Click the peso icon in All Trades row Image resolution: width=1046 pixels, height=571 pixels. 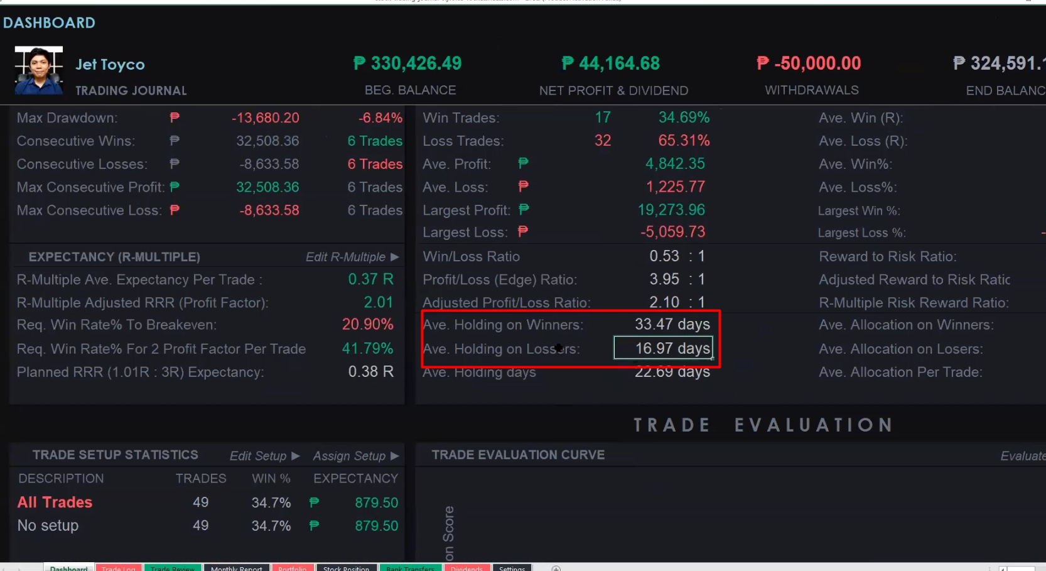[314, 502]
